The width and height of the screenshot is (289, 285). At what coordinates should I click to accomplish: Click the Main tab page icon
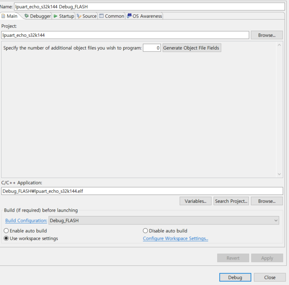click(3, 16)
